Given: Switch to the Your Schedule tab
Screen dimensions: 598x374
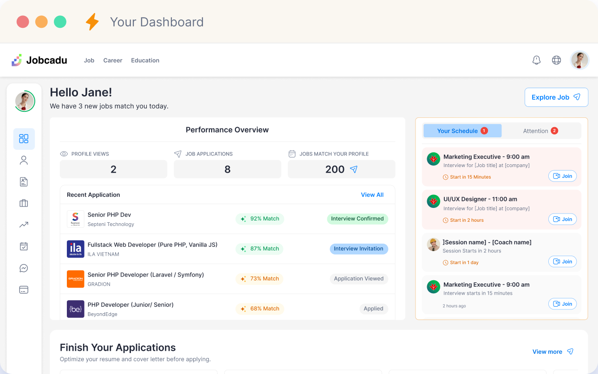Looking at the screenshot, I should (462, 131).
